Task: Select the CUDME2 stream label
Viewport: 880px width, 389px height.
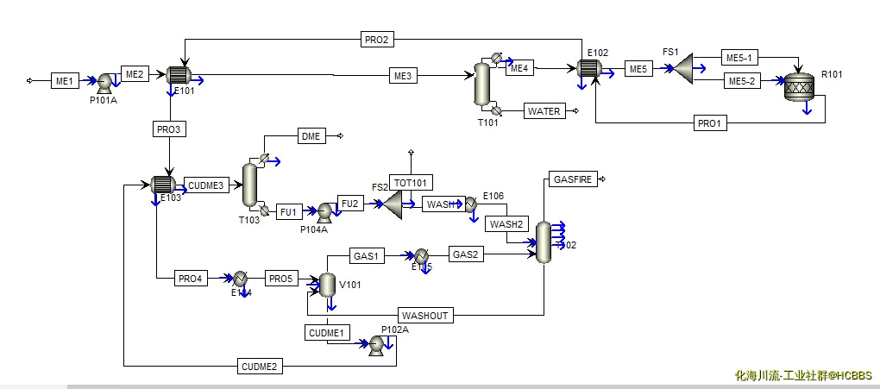Action: [260, 367]
